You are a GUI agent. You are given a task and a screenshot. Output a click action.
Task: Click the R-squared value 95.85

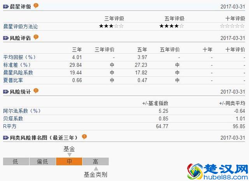(239, 126)
